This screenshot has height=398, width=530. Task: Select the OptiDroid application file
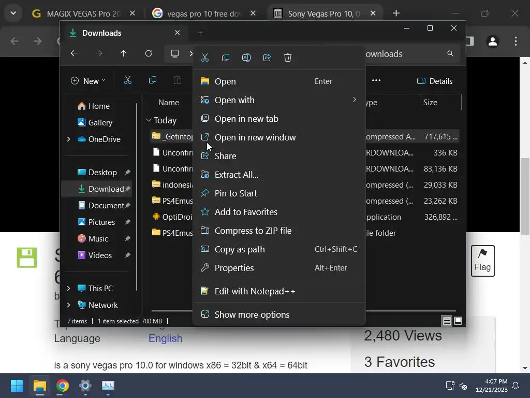(x=172, y=217)
